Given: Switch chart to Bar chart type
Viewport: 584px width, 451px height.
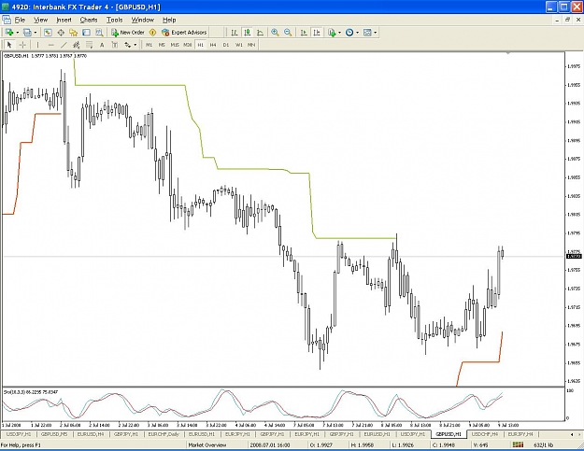Looking at the screenshot, I should pyautogui.click(x=235, y=33).
